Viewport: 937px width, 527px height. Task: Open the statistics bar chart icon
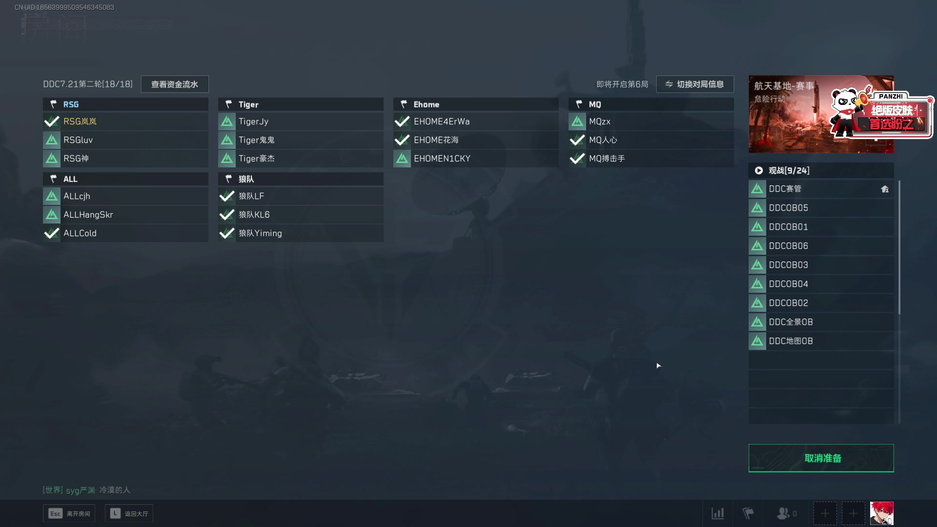pyautogui.click(x=718, y=513)
